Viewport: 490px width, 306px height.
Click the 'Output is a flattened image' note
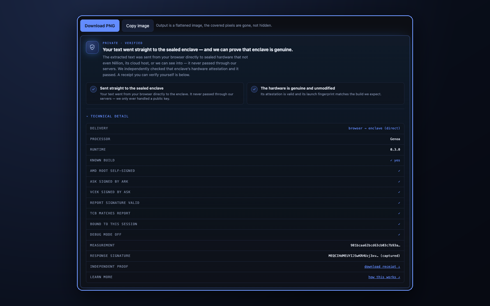tap(214, 26)
